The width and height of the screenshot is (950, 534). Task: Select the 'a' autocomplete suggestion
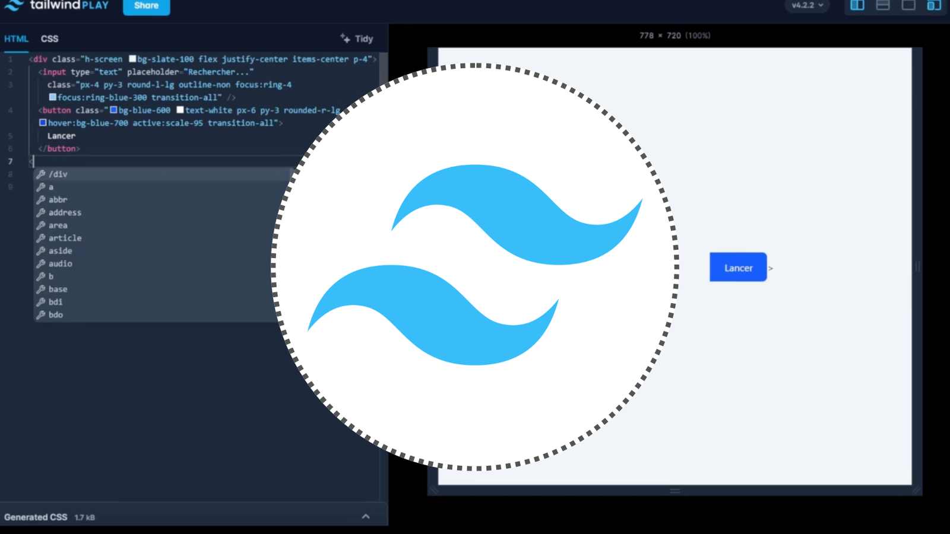161,187
